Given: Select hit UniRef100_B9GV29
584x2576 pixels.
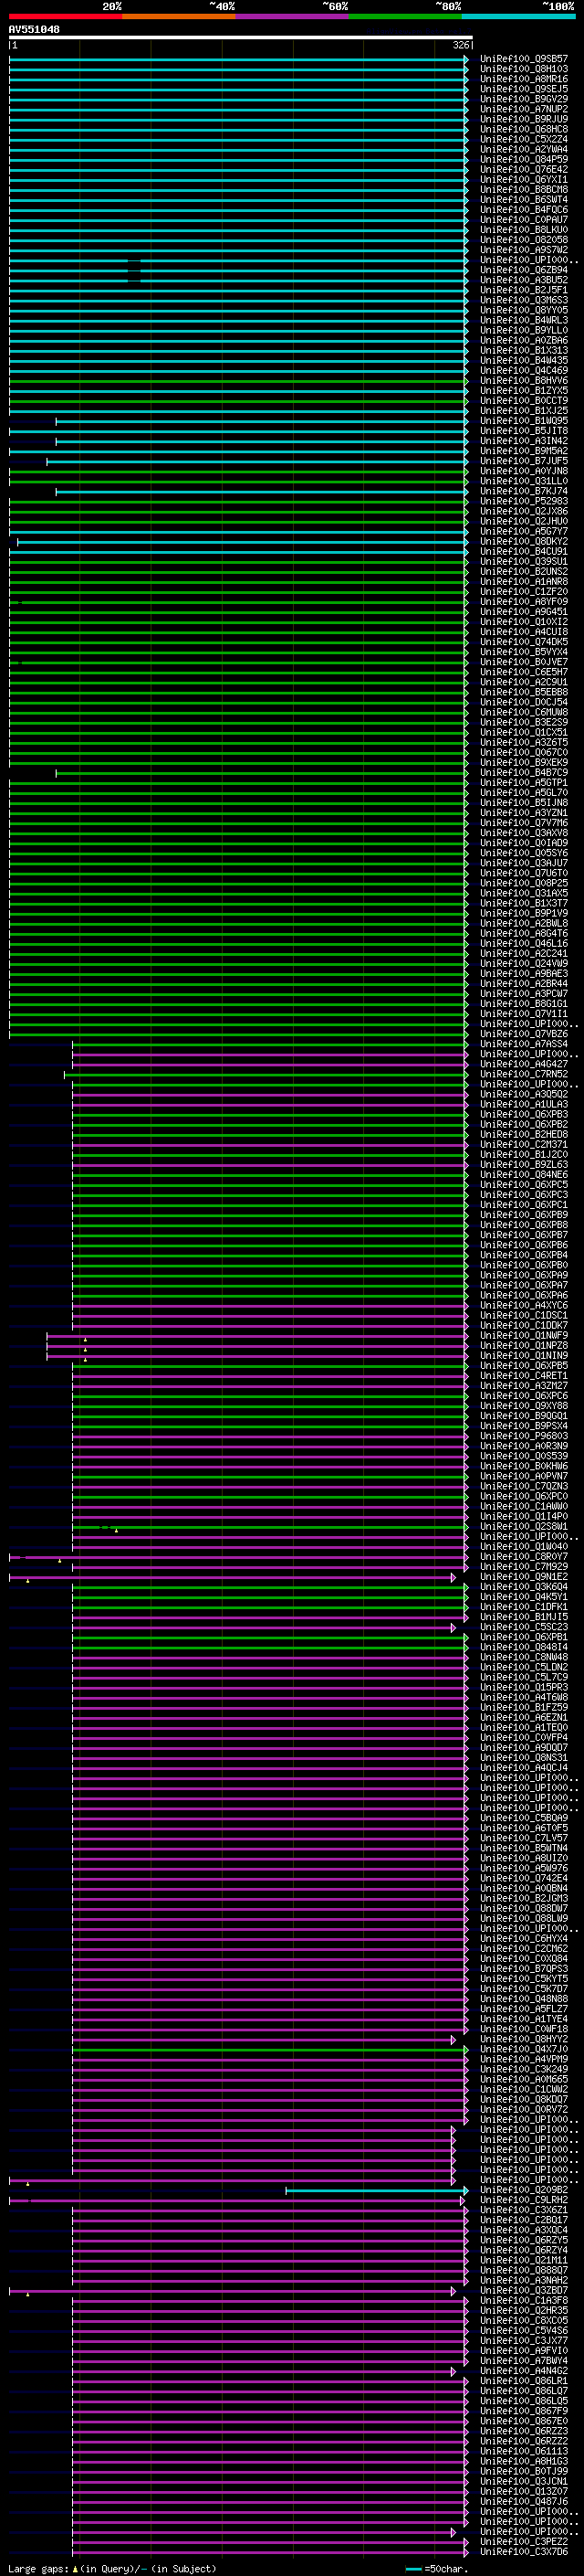Looking at the screenshot, I should coord(524,99).
